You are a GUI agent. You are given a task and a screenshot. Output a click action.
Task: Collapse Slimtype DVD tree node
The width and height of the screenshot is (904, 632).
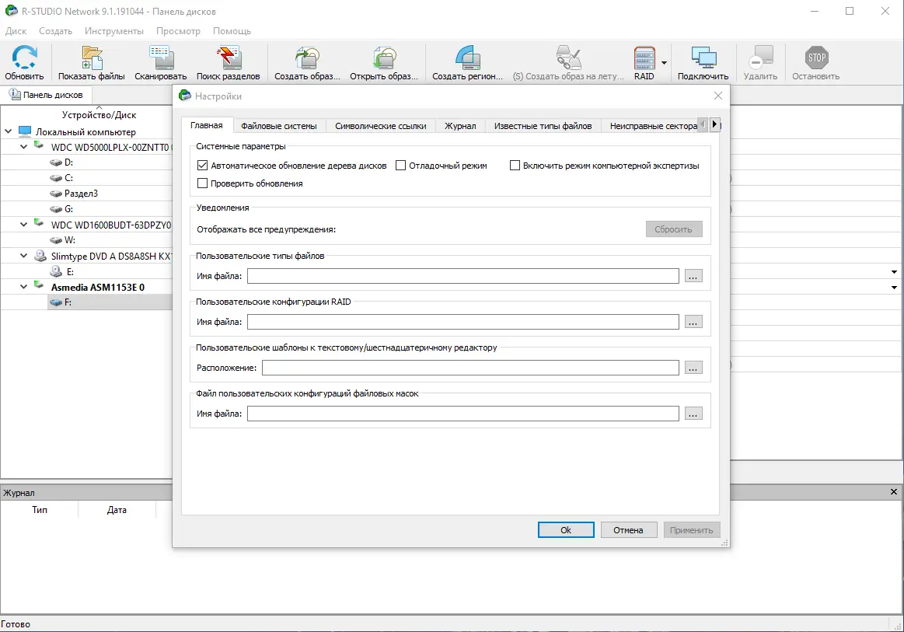23,256
